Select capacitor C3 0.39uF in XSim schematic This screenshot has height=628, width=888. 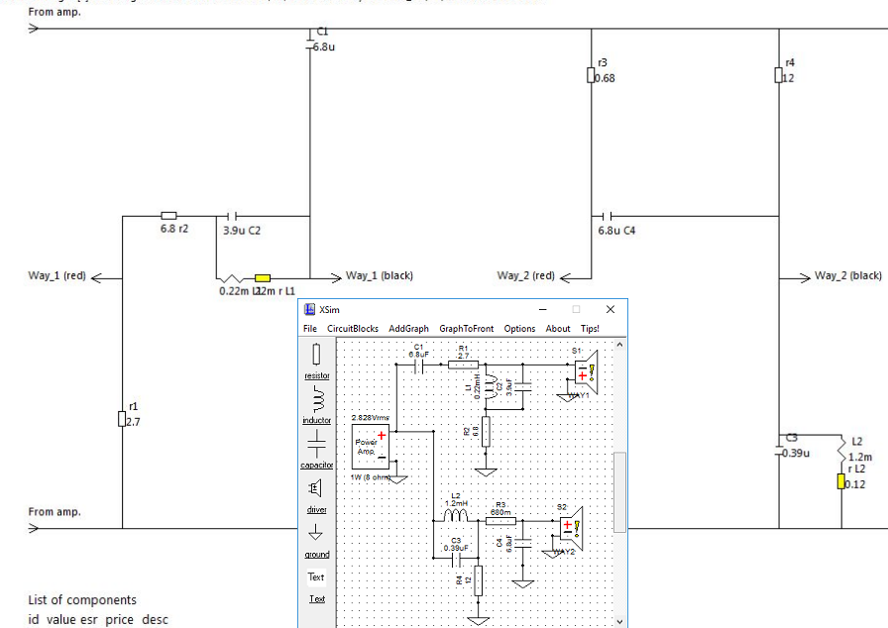click(x=457, y=560)
